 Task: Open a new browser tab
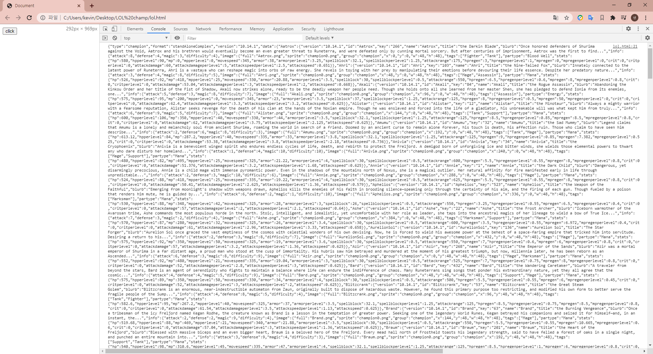click(92, 6)
